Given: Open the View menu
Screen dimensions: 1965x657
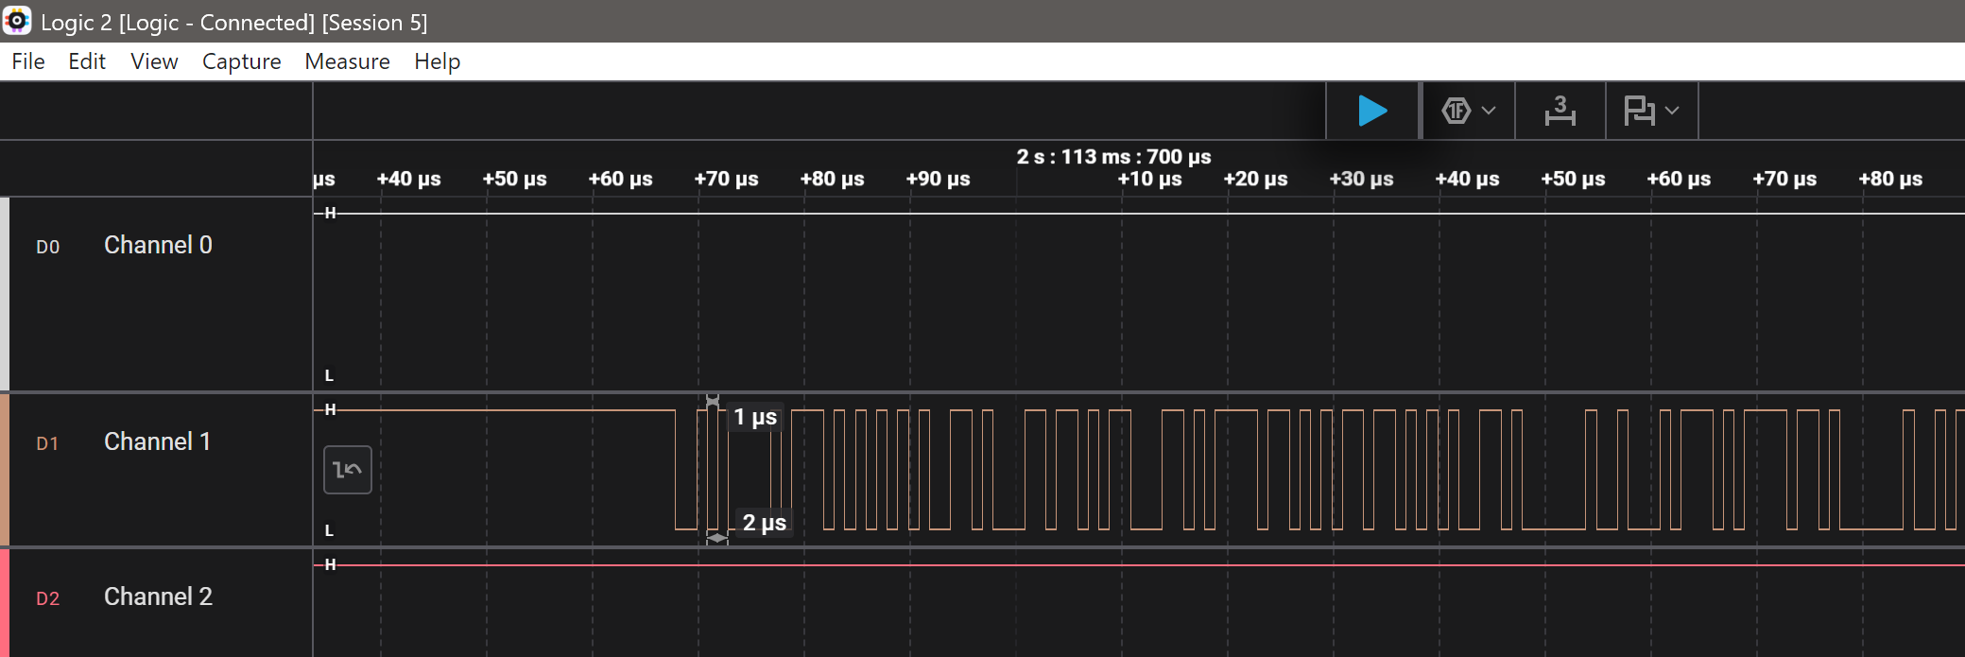Looking at the screenshot, I should click(154, 61).
